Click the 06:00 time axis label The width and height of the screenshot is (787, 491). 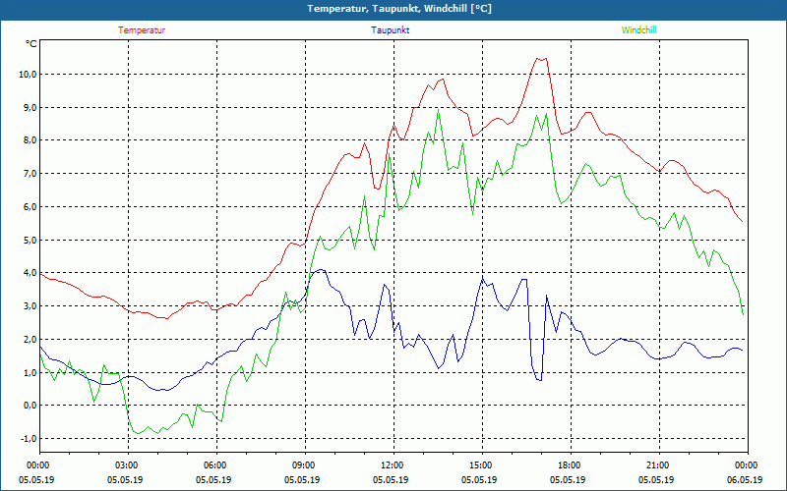(216, 465)
